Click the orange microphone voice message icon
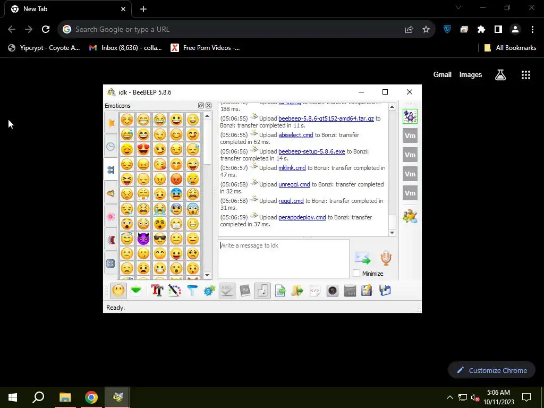Screen dimensions: 544x408 tap(386, 258)
